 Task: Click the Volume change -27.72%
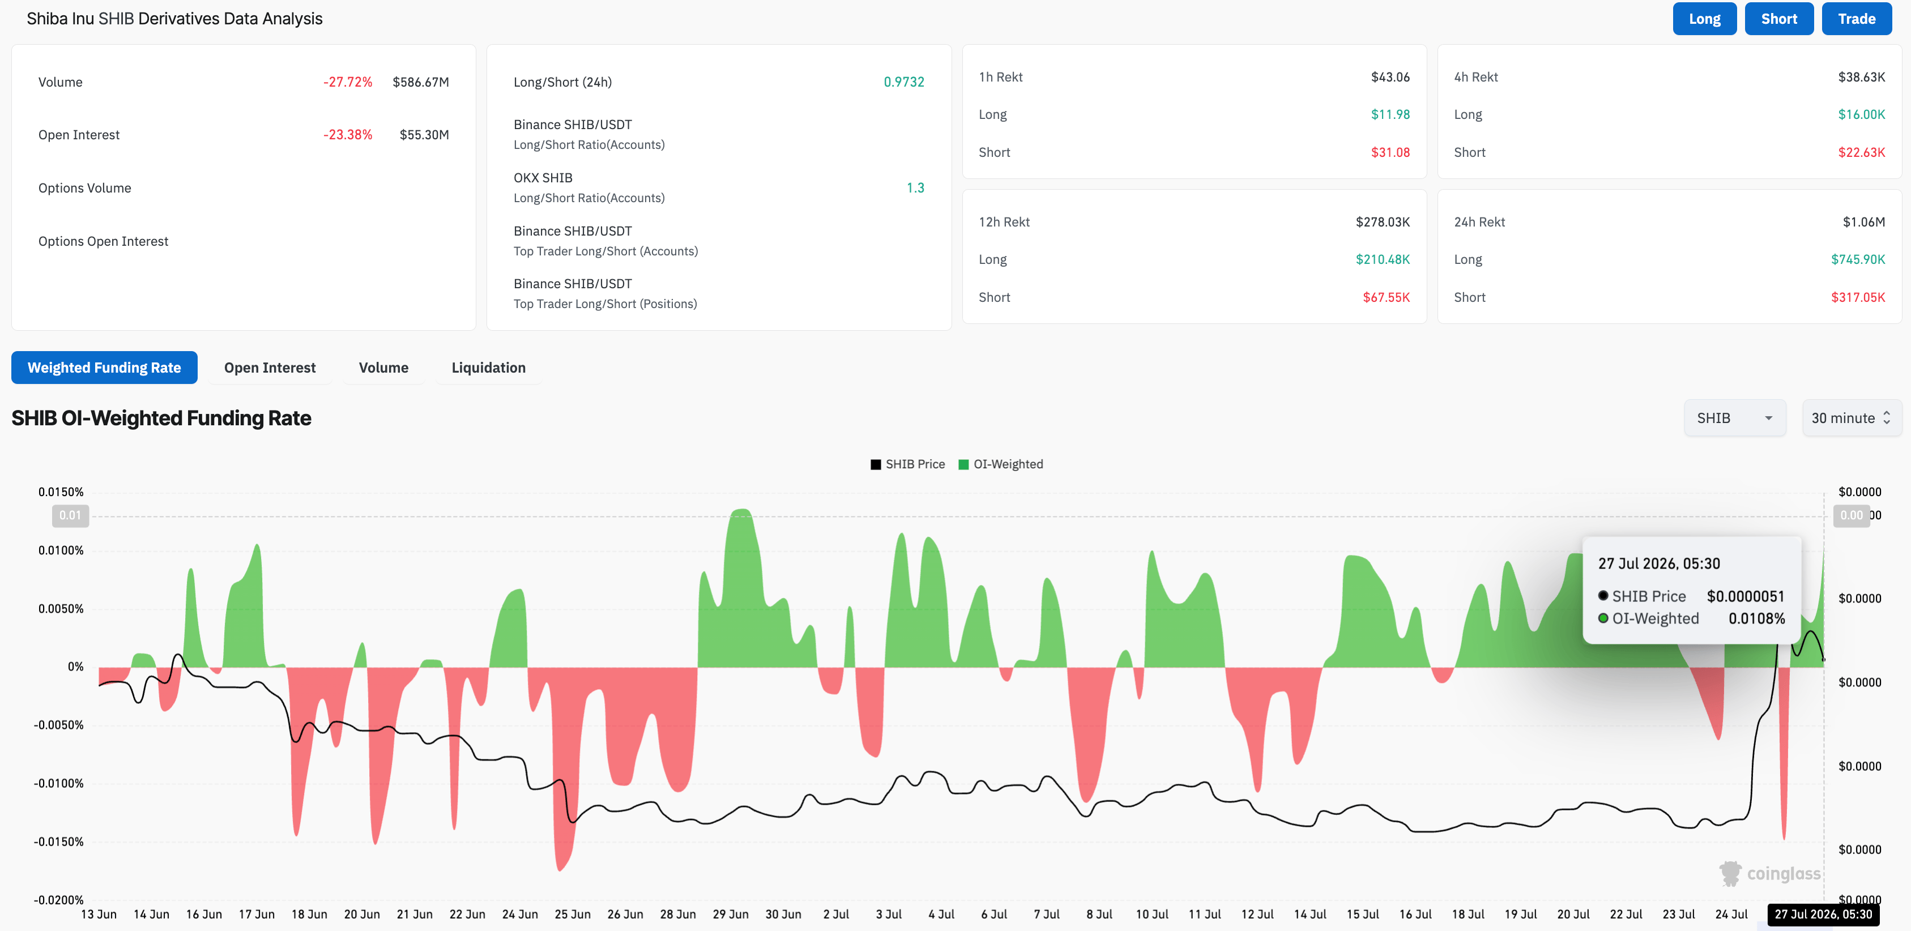coord(347,82)
